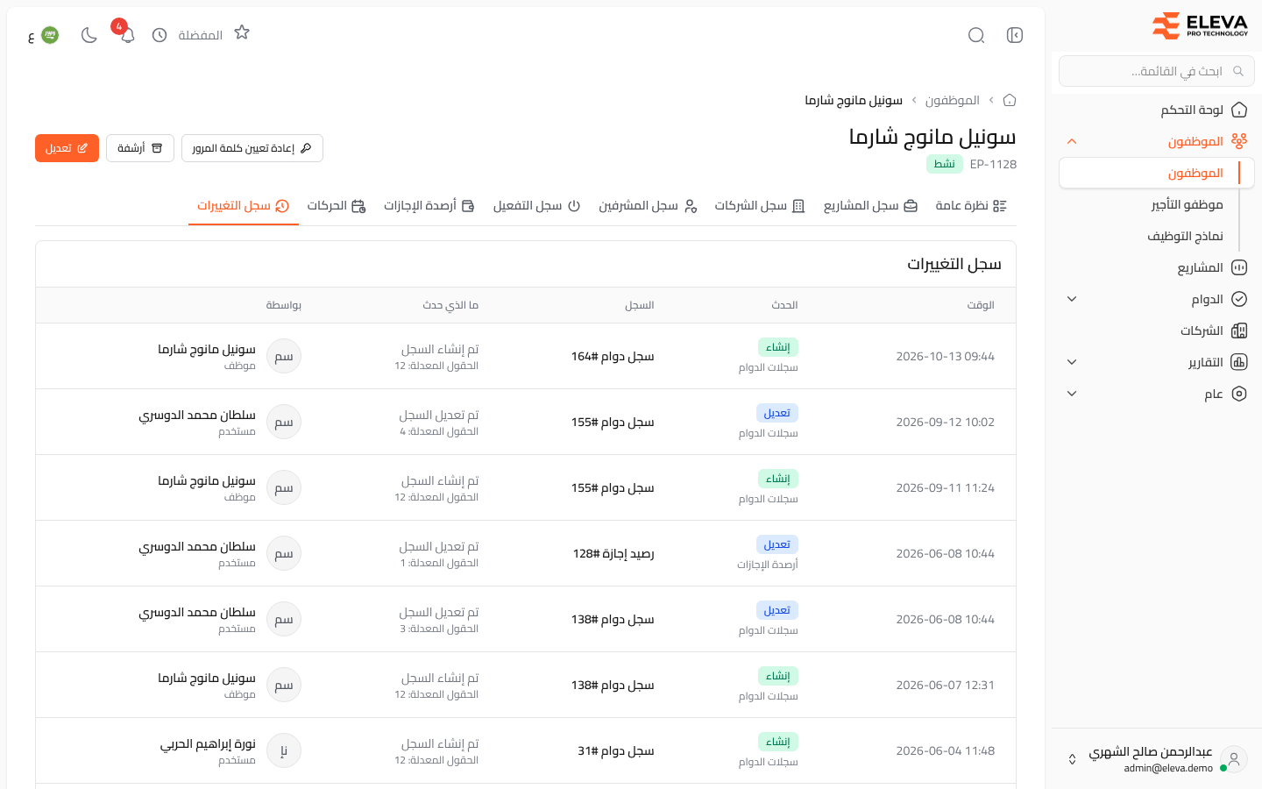Toggle the sidebar collapse icon

click(1015, 35)
